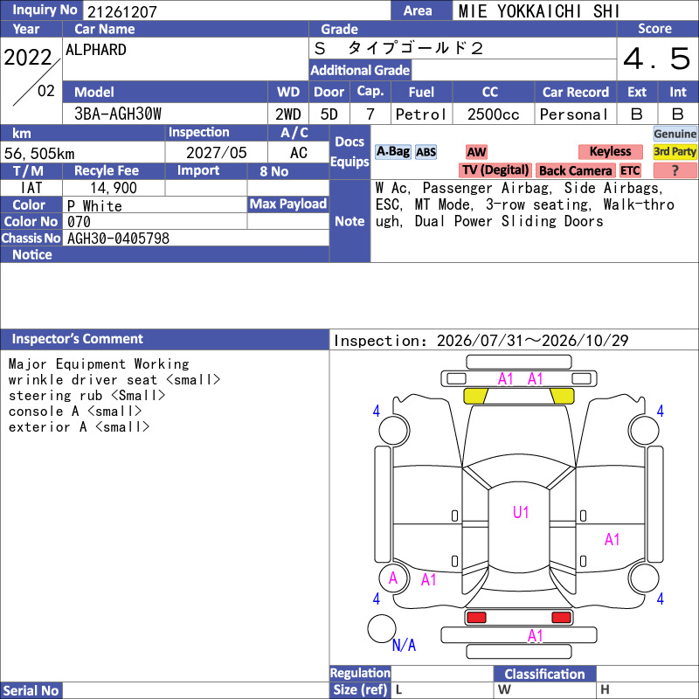
Task: Click the steering rub comment line
Action: (x=87, y=396)
